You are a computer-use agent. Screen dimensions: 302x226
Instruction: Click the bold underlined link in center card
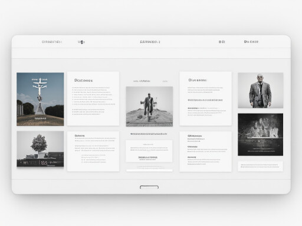(x=148, y=158)
